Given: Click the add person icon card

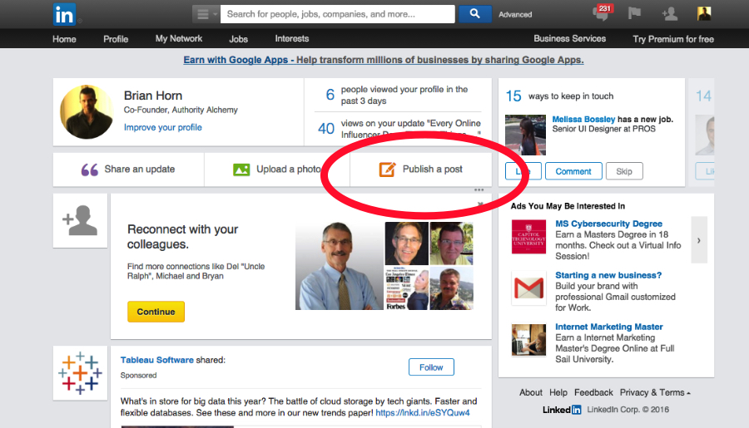Looking at the screenshot, I should coord(80,220).
